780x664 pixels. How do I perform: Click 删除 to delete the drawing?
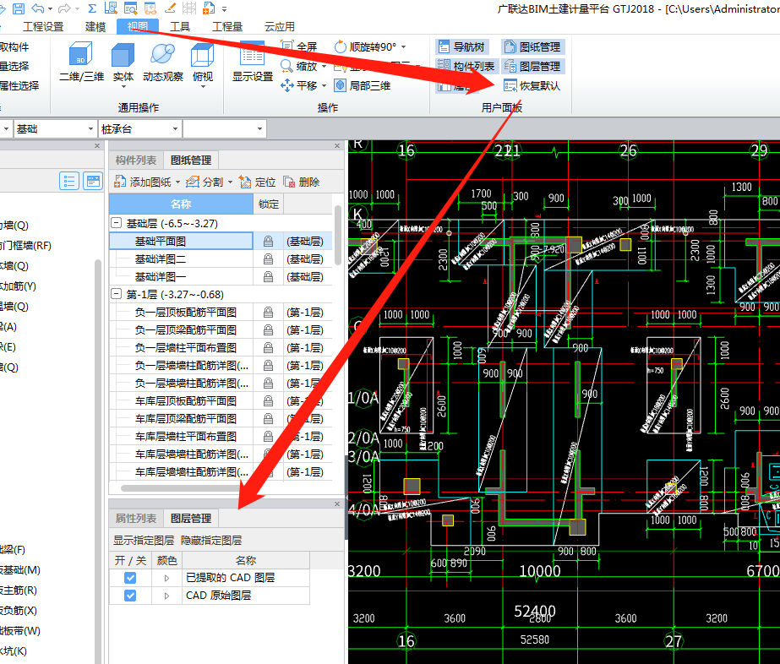(x=301, y=182)
